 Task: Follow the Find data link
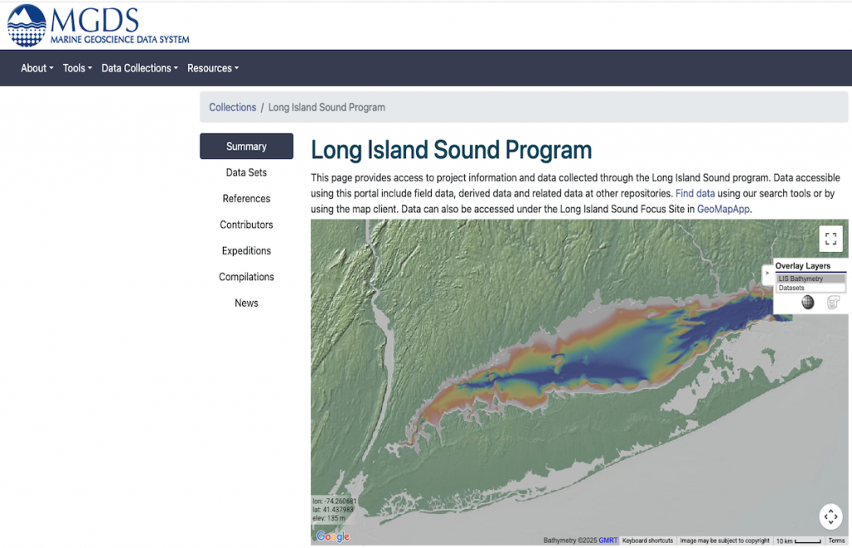pyautogui.click(x=696, y=193)
